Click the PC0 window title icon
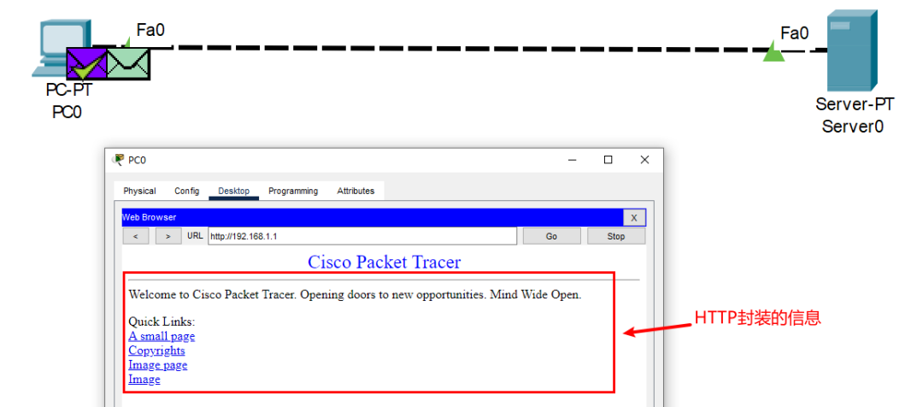This screenshot has height=407, width=923. coord(119,160)
